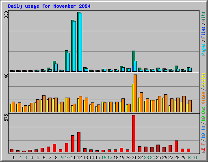Click the 'Files' legend label
The width and height of the screenshot is (208, 162).
[204, 32]
